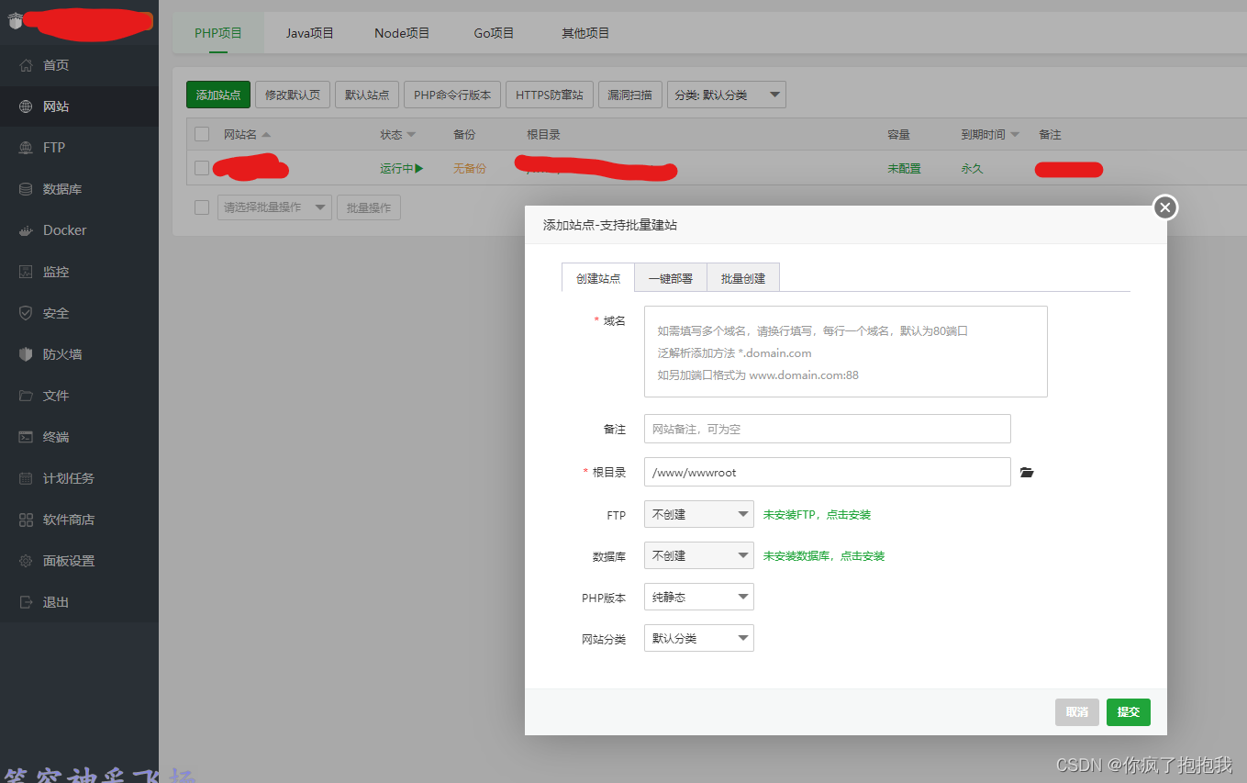
Task: Close the 添加站点 dialog with X
Action: pos(1165,207)
